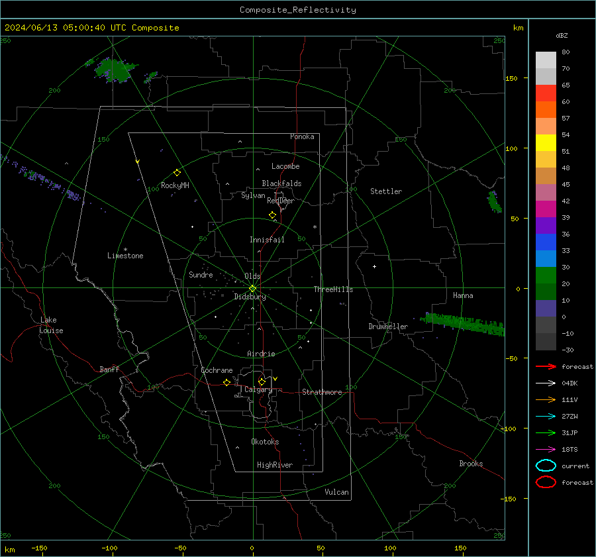
Task: Click the RockyMH label
Action: pyautogui.click(x=175, y=185)
